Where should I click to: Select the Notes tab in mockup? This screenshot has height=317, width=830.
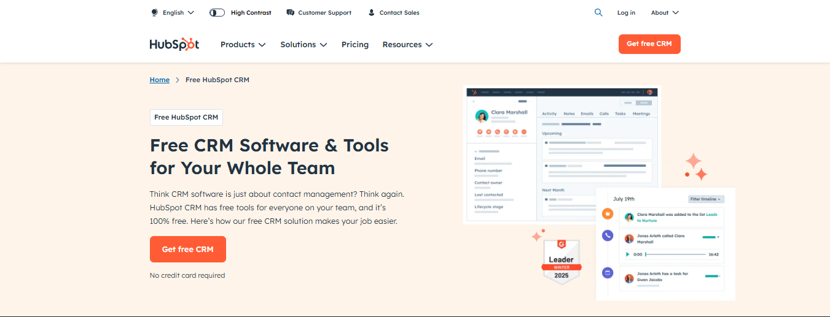tap(570, 113)
